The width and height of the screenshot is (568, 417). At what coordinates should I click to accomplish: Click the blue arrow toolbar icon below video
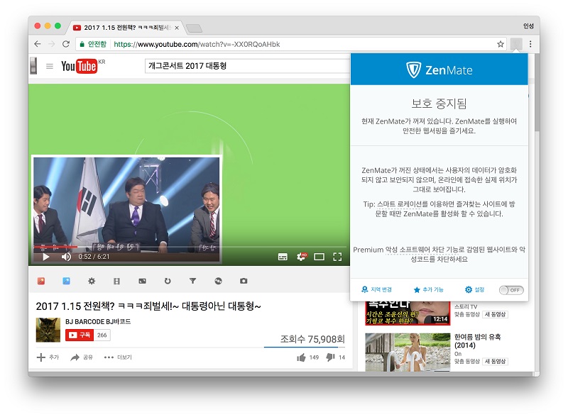66,281
